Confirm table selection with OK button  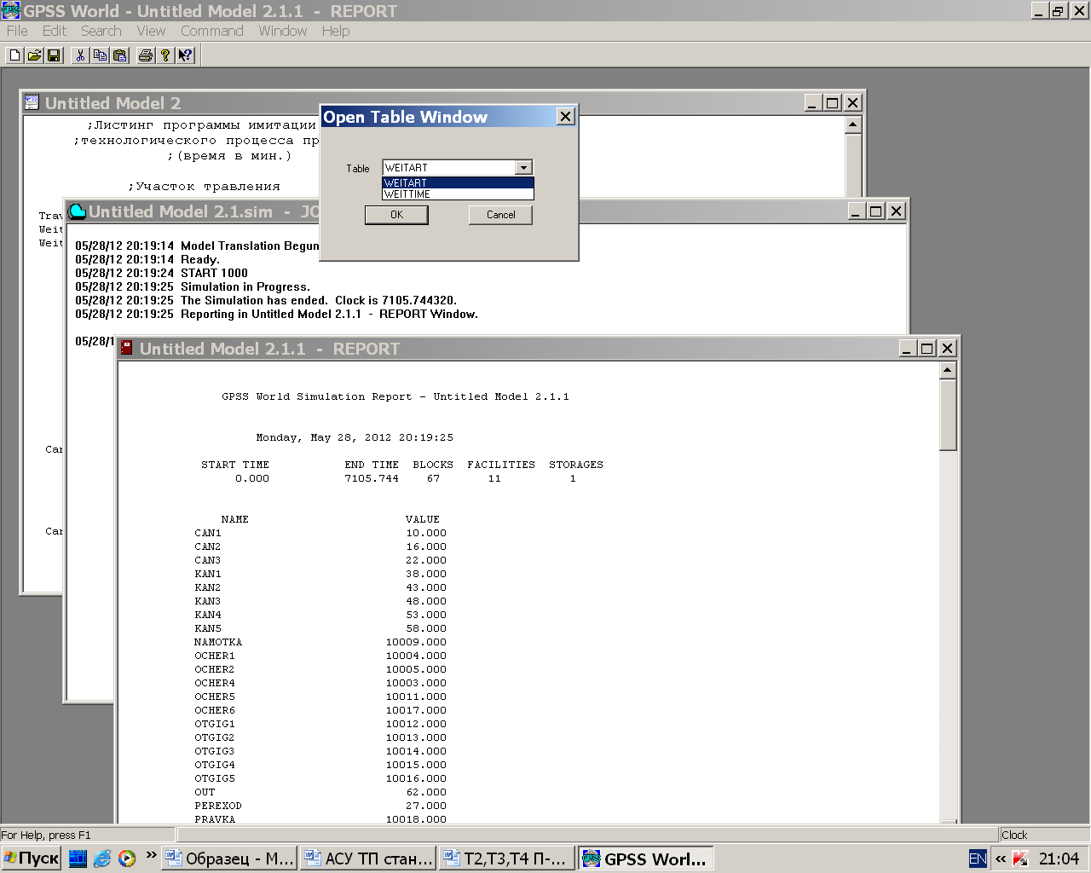[x=396, y=215]
